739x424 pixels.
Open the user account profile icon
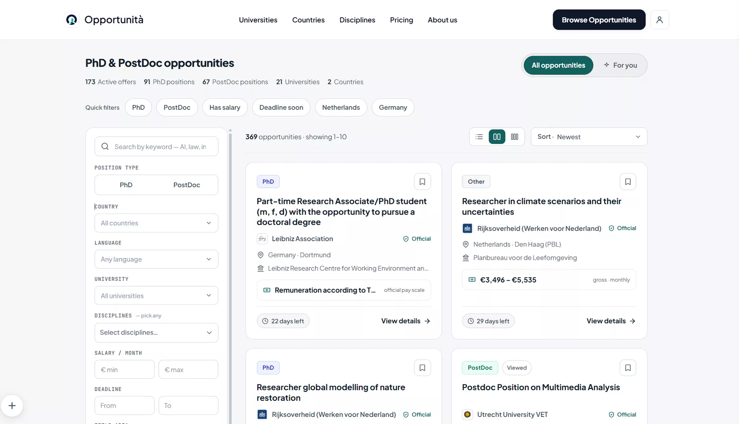tap(660, 20)
